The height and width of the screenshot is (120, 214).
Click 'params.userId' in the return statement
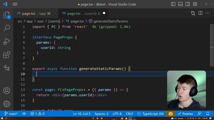point(78,95)
